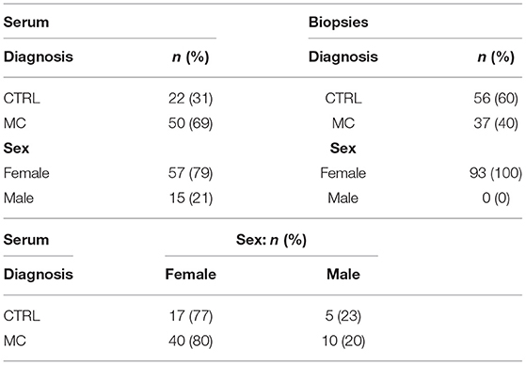Select the bold Female column header
526x365 pixels.
click(x=190, y=275)
